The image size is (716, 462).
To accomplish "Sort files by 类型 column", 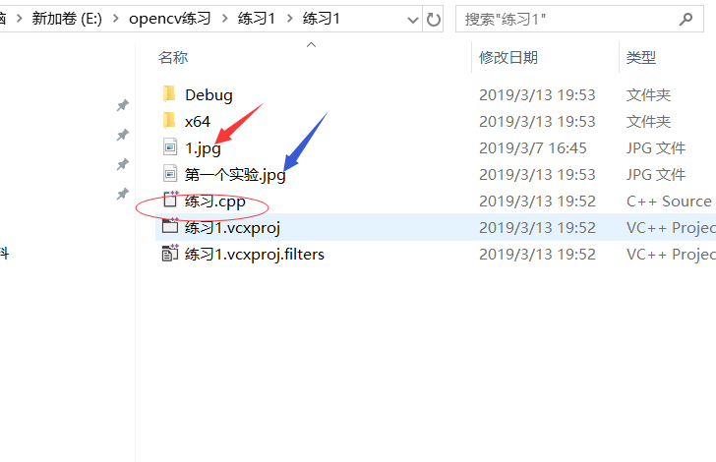I will [x=640, y=58].
